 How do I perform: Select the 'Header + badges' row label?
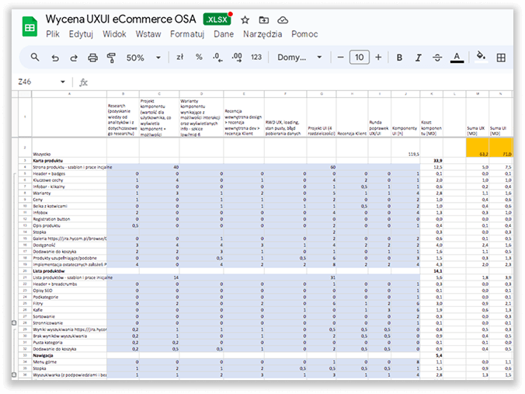click(x=69, y=173)
